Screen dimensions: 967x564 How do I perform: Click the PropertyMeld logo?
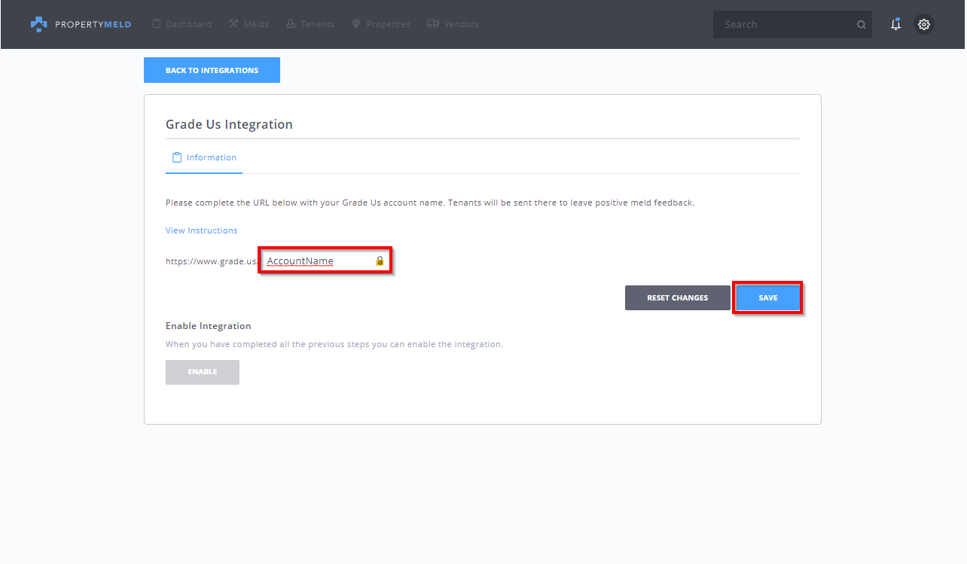tap(81, 24)
